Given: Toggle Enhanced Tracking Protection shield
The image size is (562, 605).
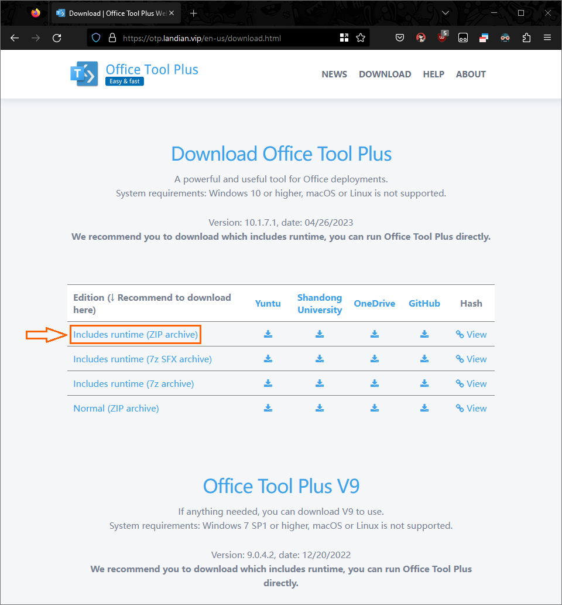Looking at the screenshot, I should [95, 38].
